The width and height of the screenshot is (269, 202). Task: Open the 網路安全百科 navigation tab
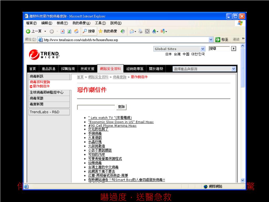point(110,69)
